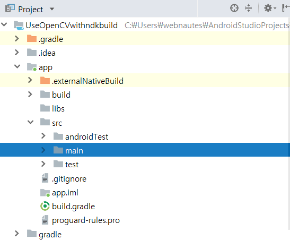Click the .gitignore file icon

point(45,178)
